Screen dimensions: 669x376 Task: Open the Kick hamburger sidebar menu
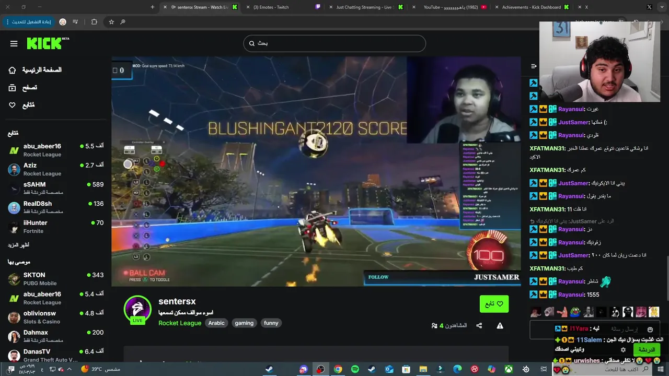pos(14,43)
